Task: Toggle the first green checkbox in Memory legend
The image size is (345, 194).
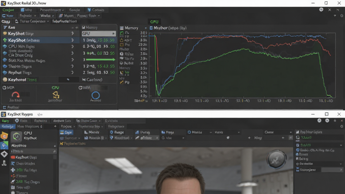Action: pyautogui.click(x=122, y=33)
